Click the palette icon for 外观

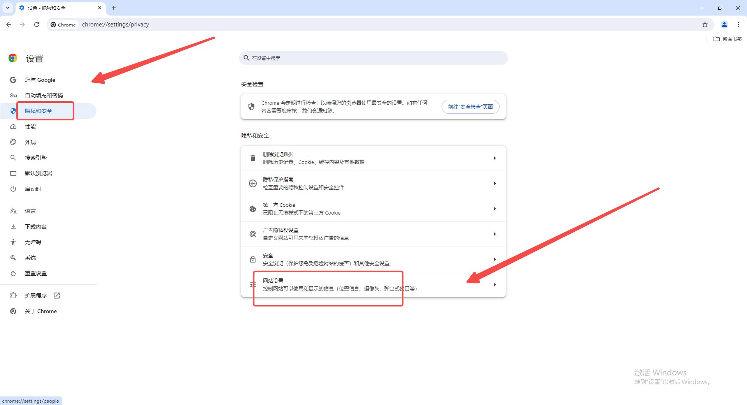[13, 142]
